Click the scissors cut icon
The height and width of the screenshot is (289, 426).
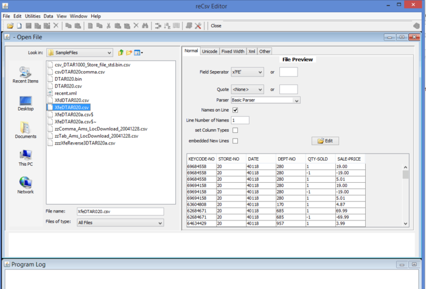click(109, 25)
